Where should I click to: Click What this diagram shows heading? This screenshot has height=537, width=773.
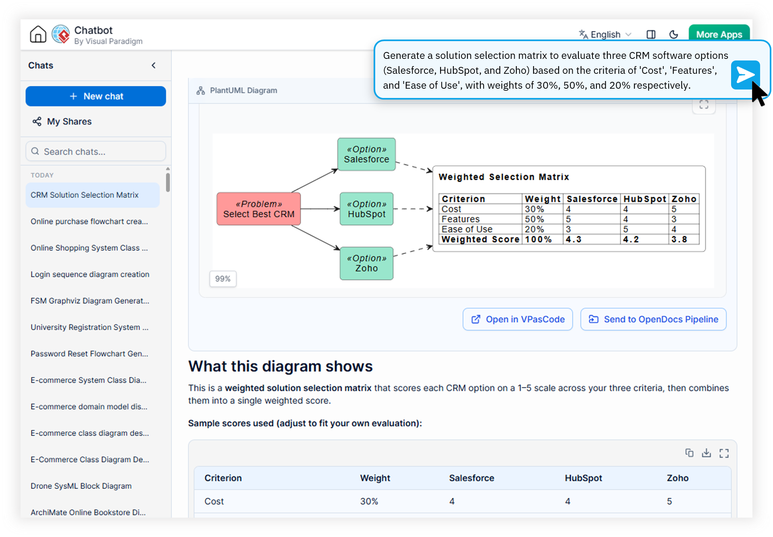coord(281,366)
